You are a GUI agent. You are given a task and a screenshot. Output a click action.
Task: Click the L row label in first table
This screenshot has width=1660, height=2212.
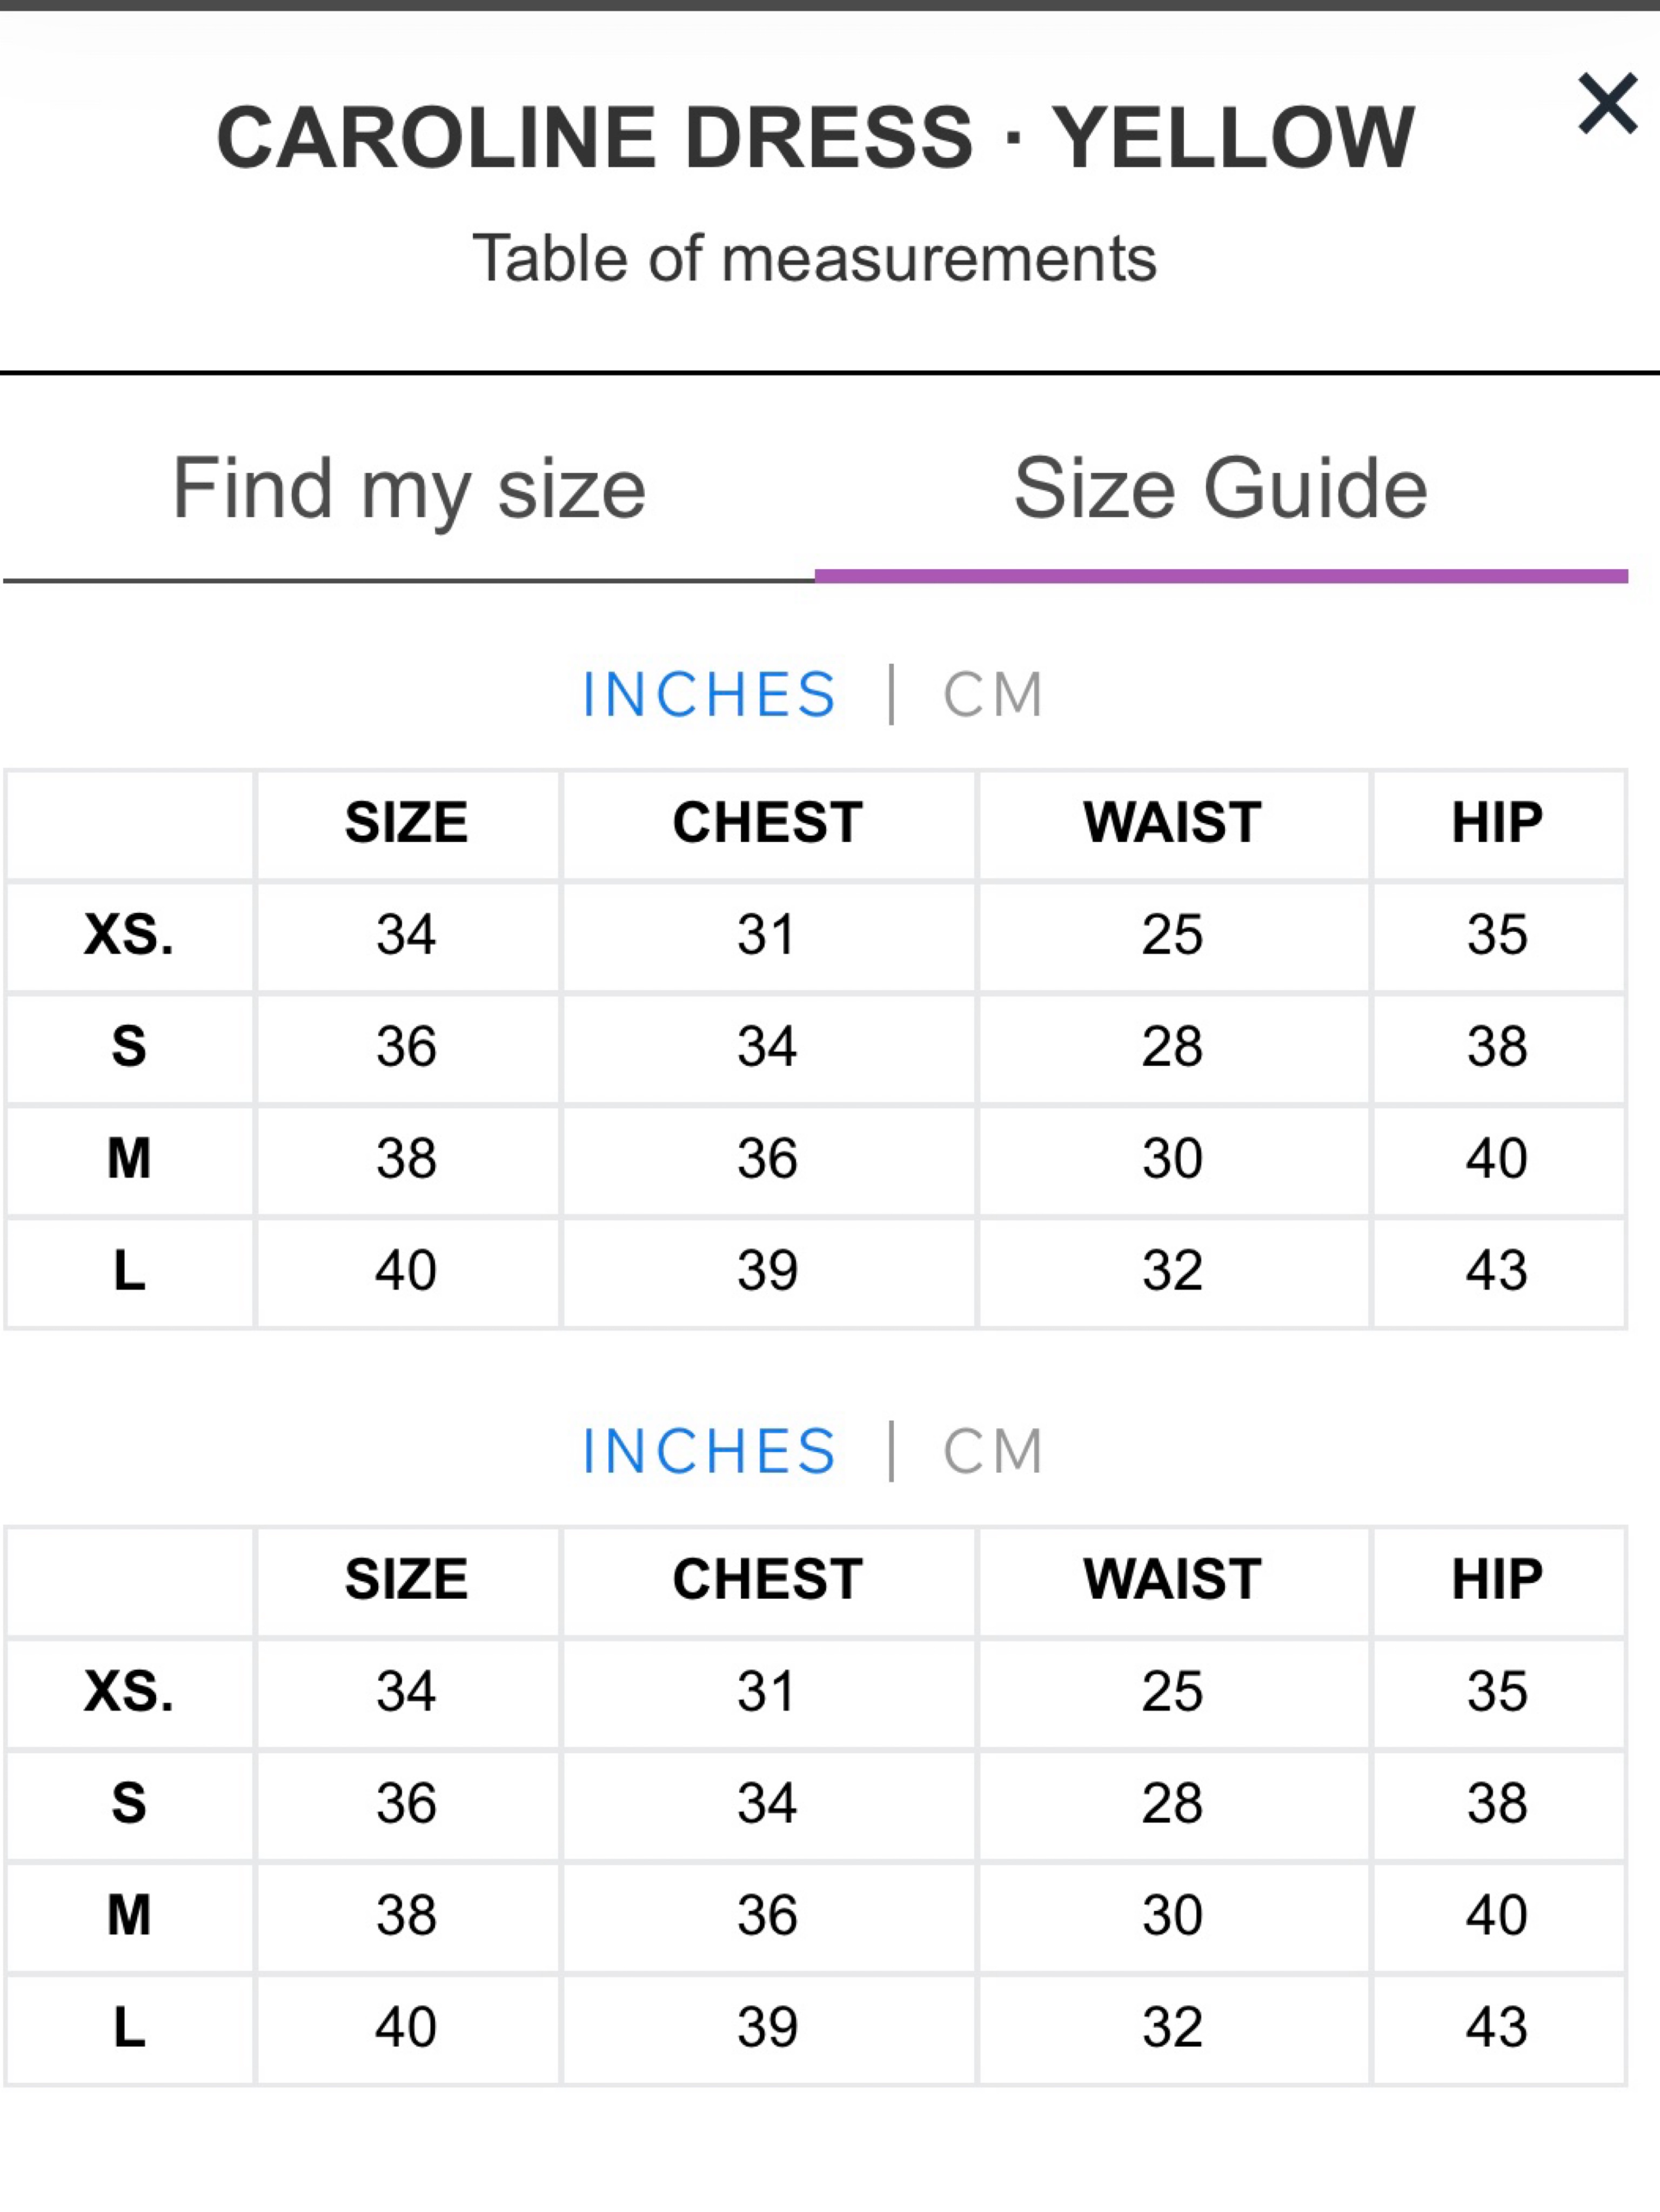point(129,1271)
